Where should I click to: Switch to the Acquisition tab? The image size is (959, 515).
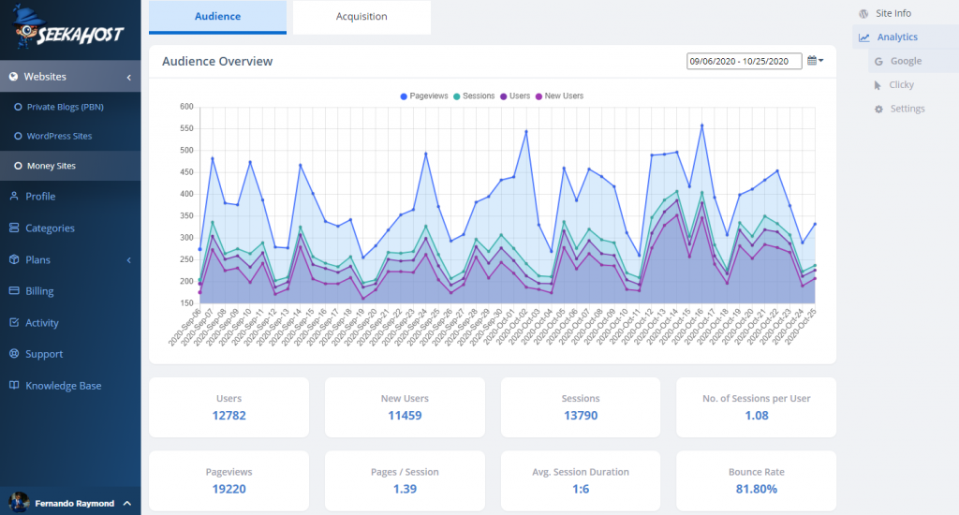click(361, 17)
